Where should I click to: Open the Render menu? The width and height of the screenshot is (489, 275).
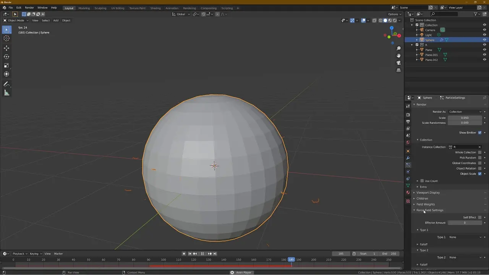click(x=29, y=8)
